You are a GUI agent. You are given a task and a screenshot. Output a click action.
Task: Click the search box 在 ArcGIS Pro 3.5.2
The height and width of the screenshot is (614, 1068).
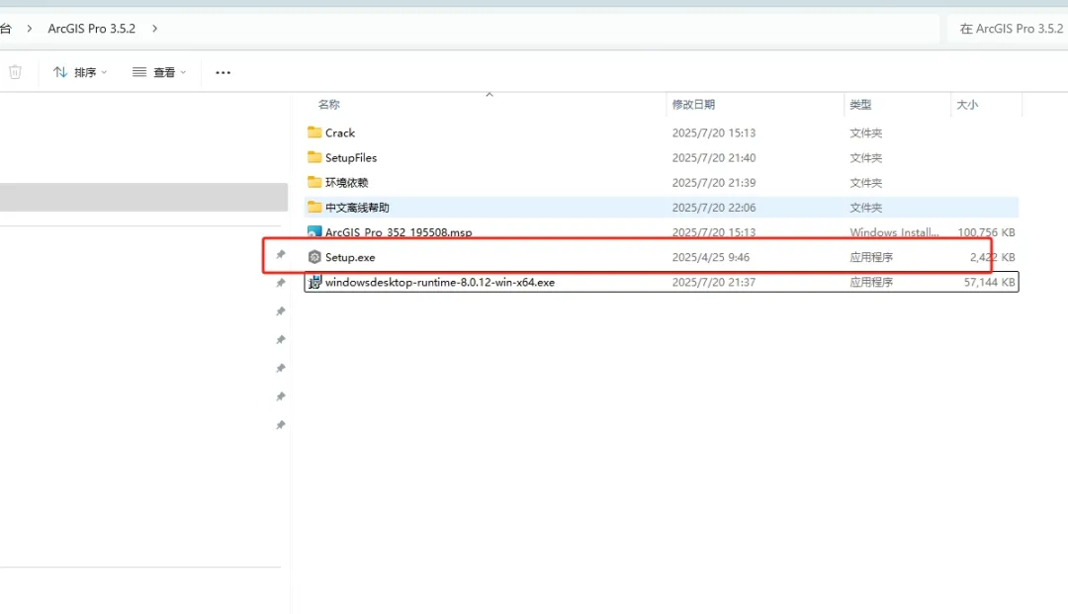(1008, 29)
